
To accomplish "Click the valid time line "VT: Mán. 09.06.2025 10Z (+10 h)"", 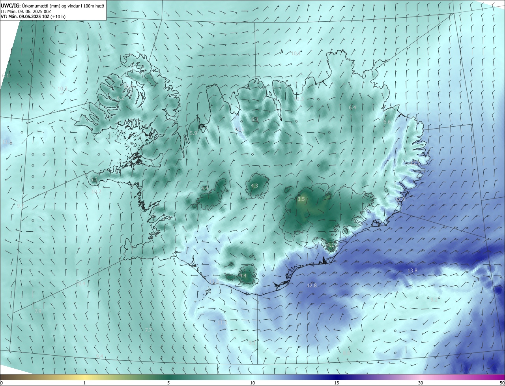I will pos(33,17).
